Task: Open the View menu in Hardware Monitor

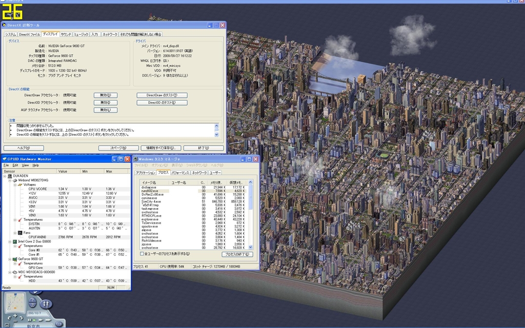Action: tap(26, 166)
